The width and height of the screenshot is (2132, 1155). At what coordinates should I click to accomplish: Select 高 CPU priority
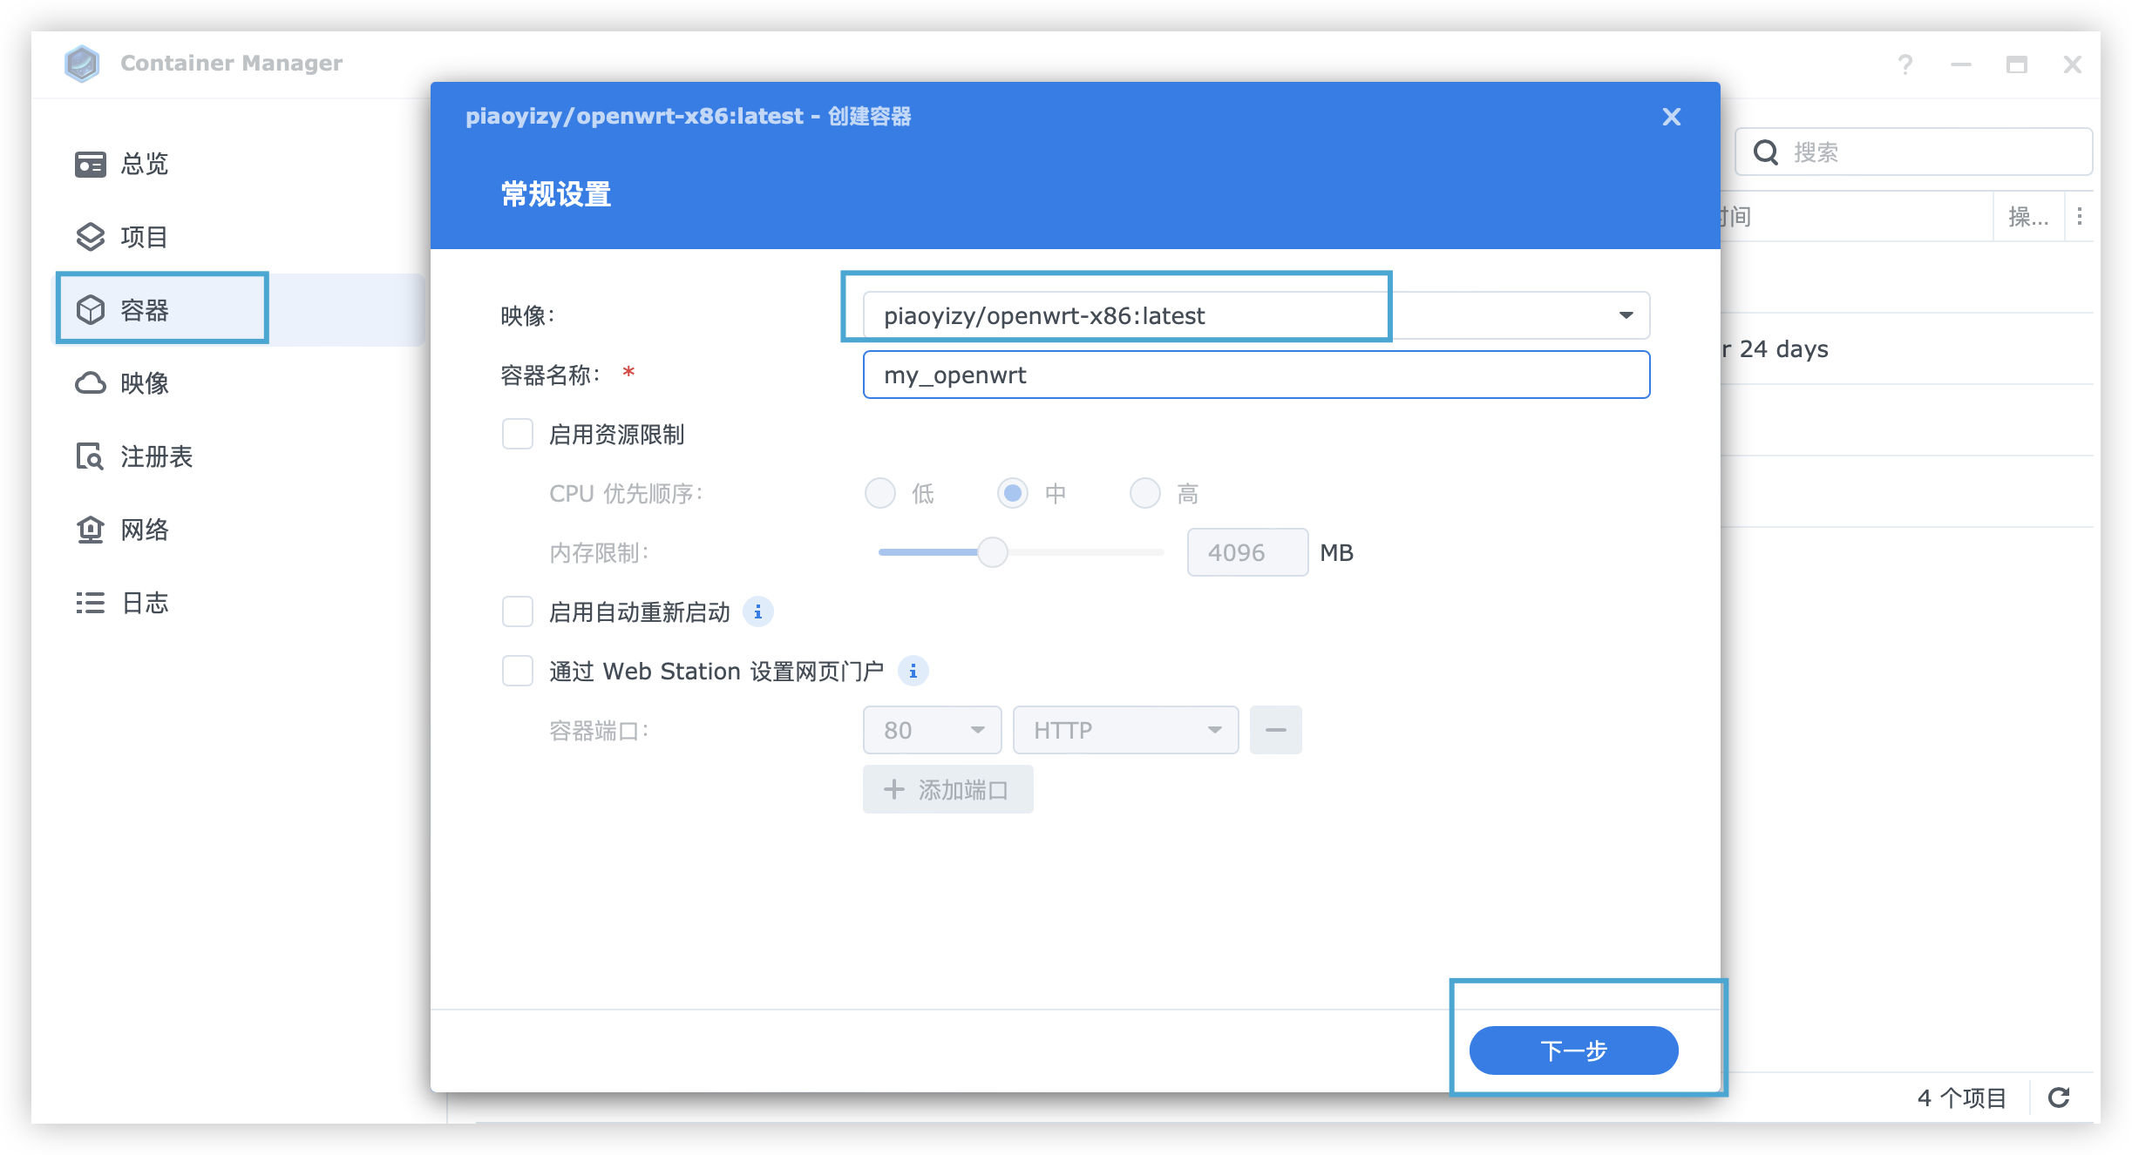[x=1145, y=493]
